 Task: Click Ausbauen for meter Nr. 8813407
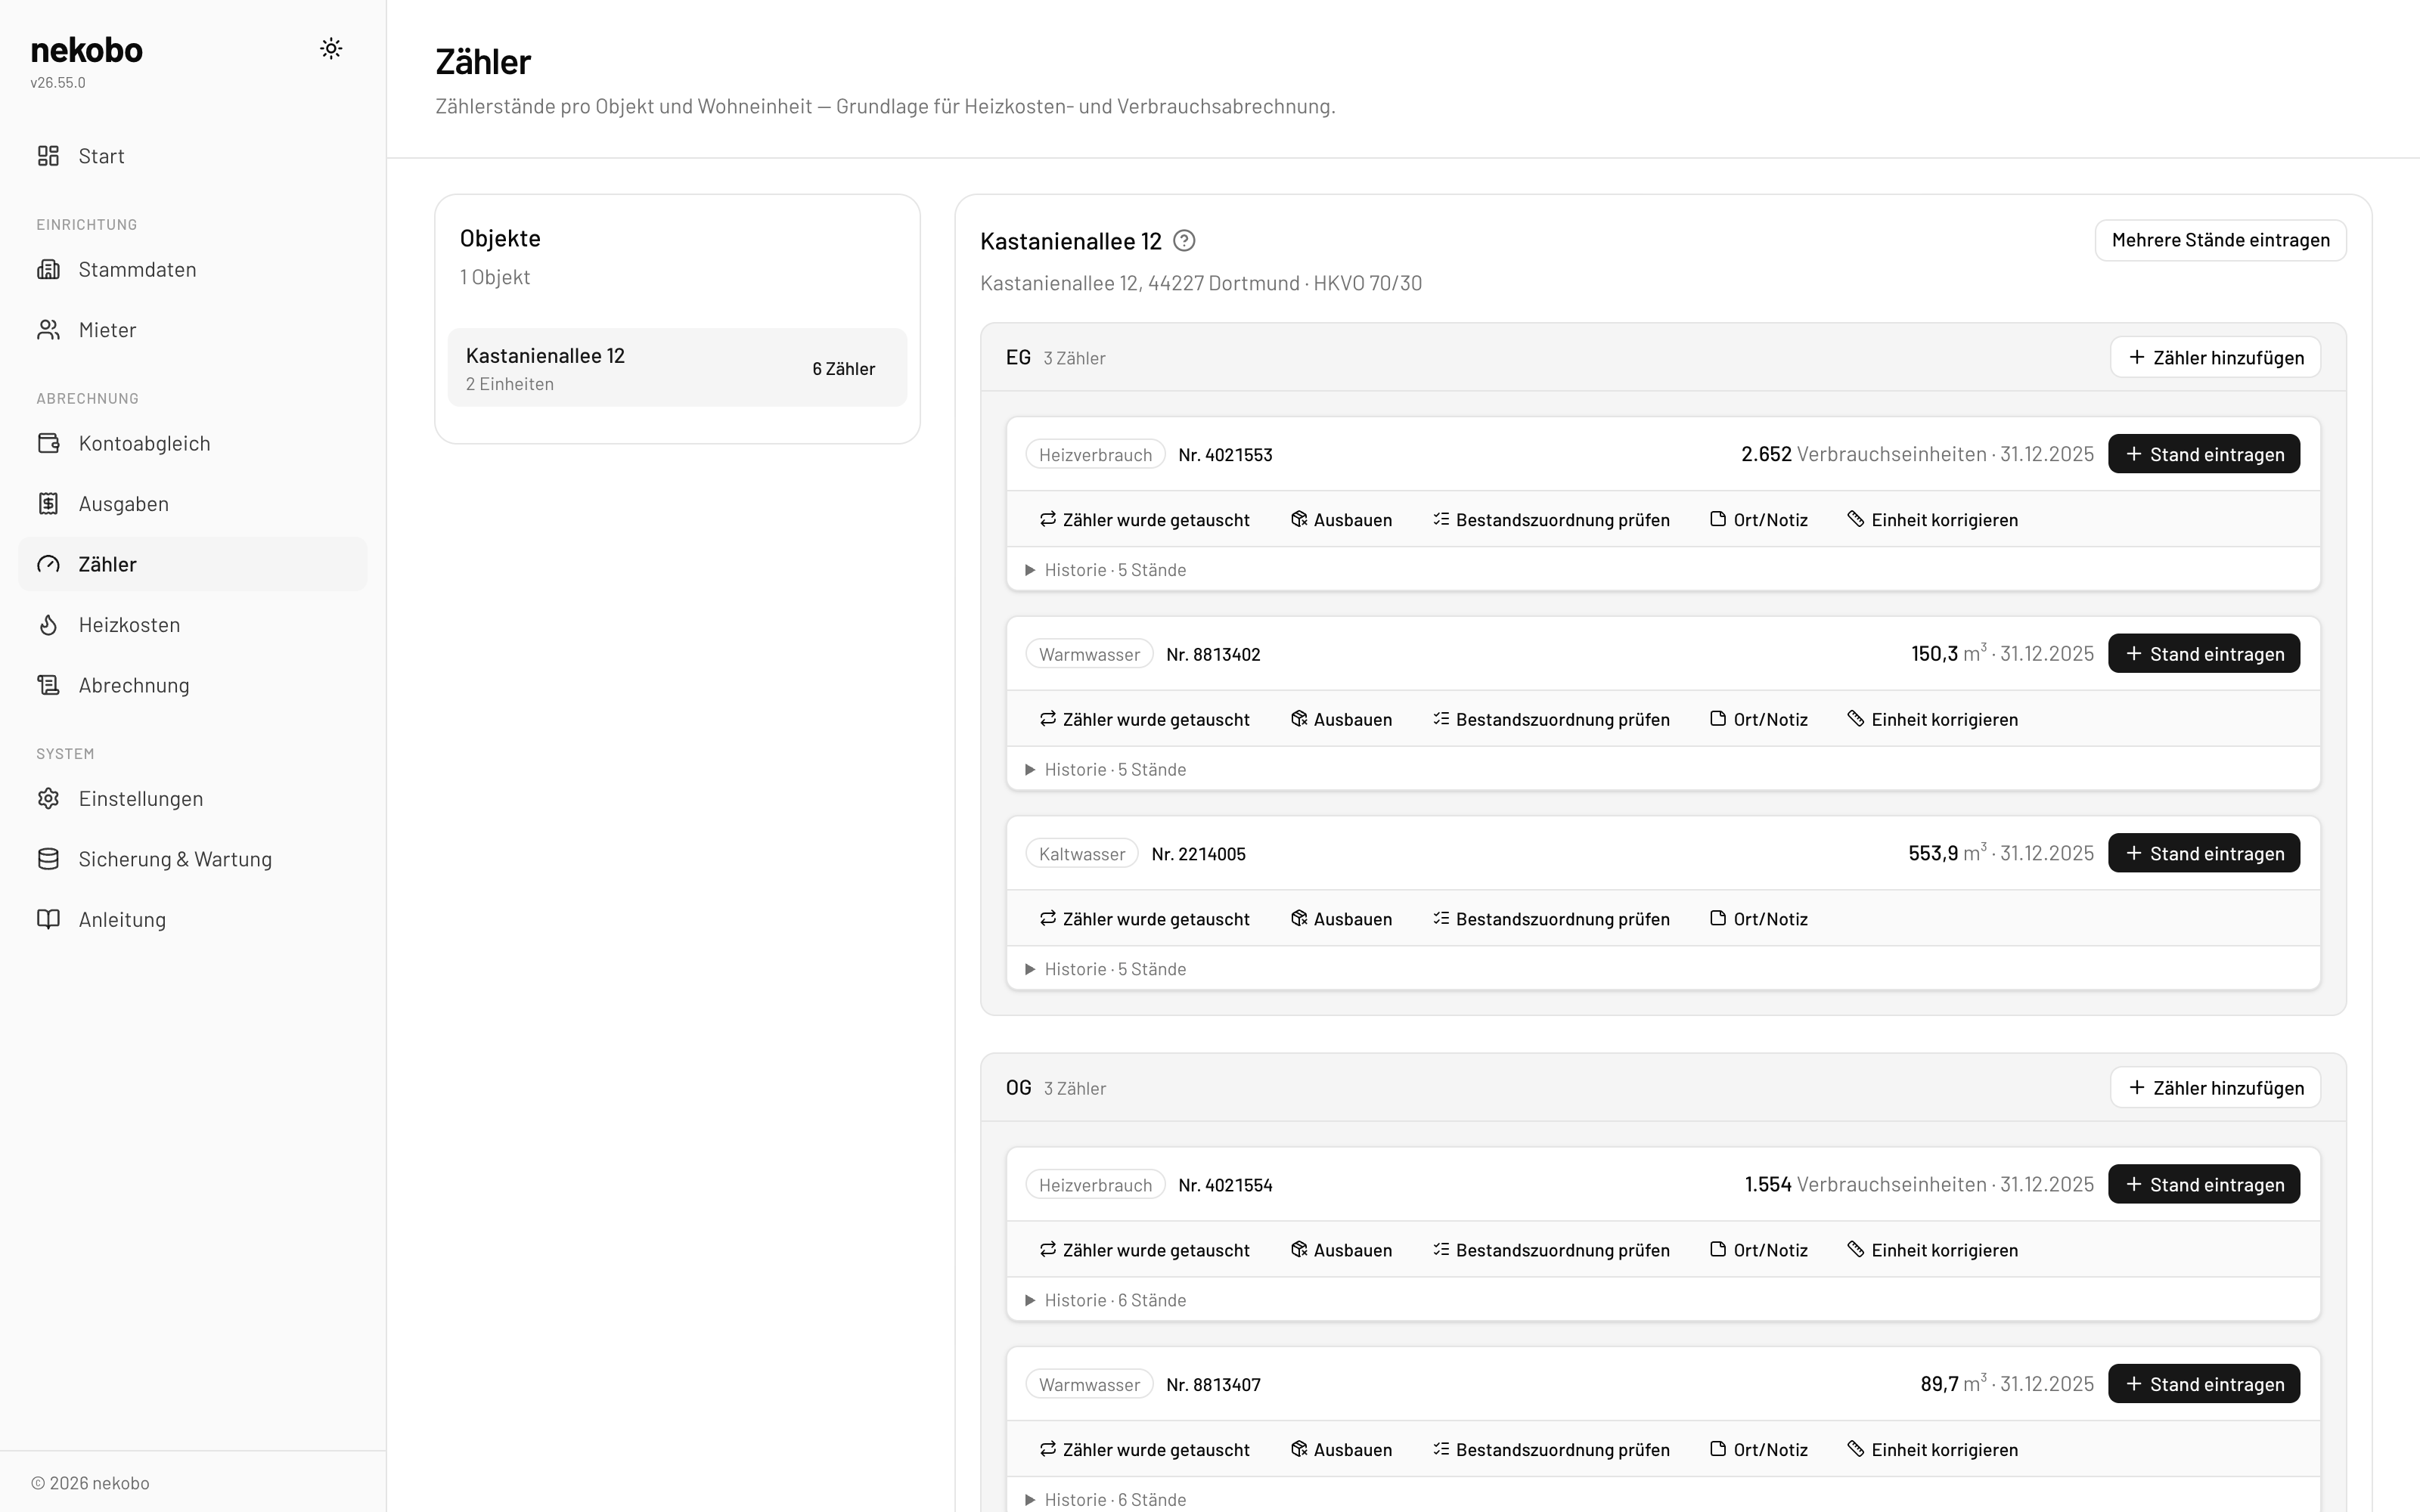coord(1341,1450)
